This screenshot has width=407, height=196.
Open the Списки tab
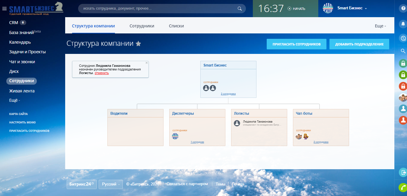(176, 26)
